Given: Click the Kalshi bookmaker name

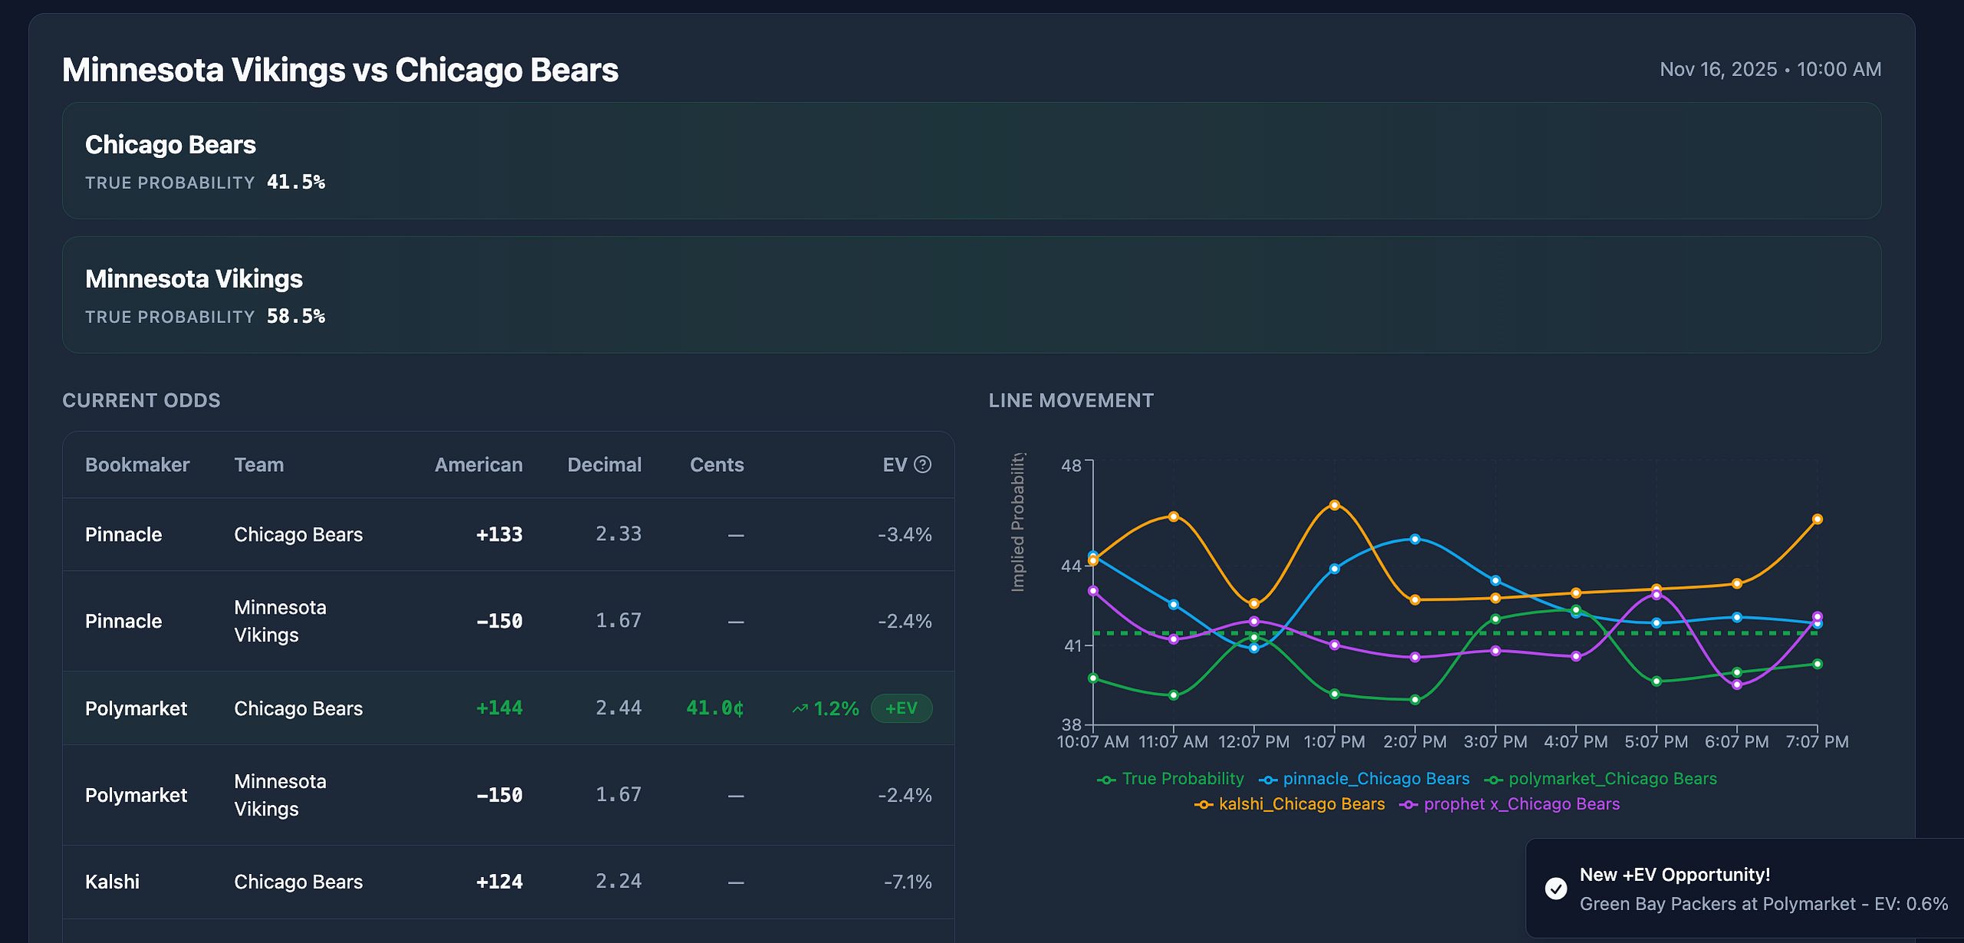Looking at the screenshot, I should (112, 882).
